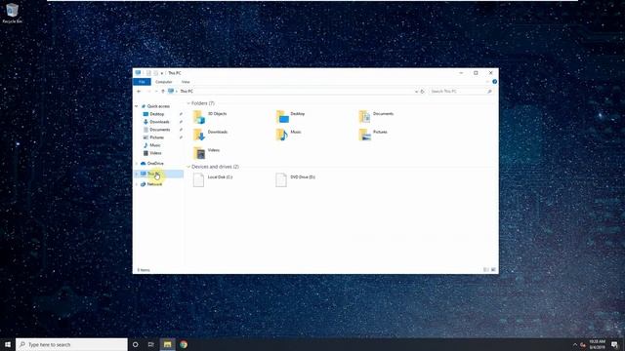Open Explorer Help question mark icon

[495, 82]
